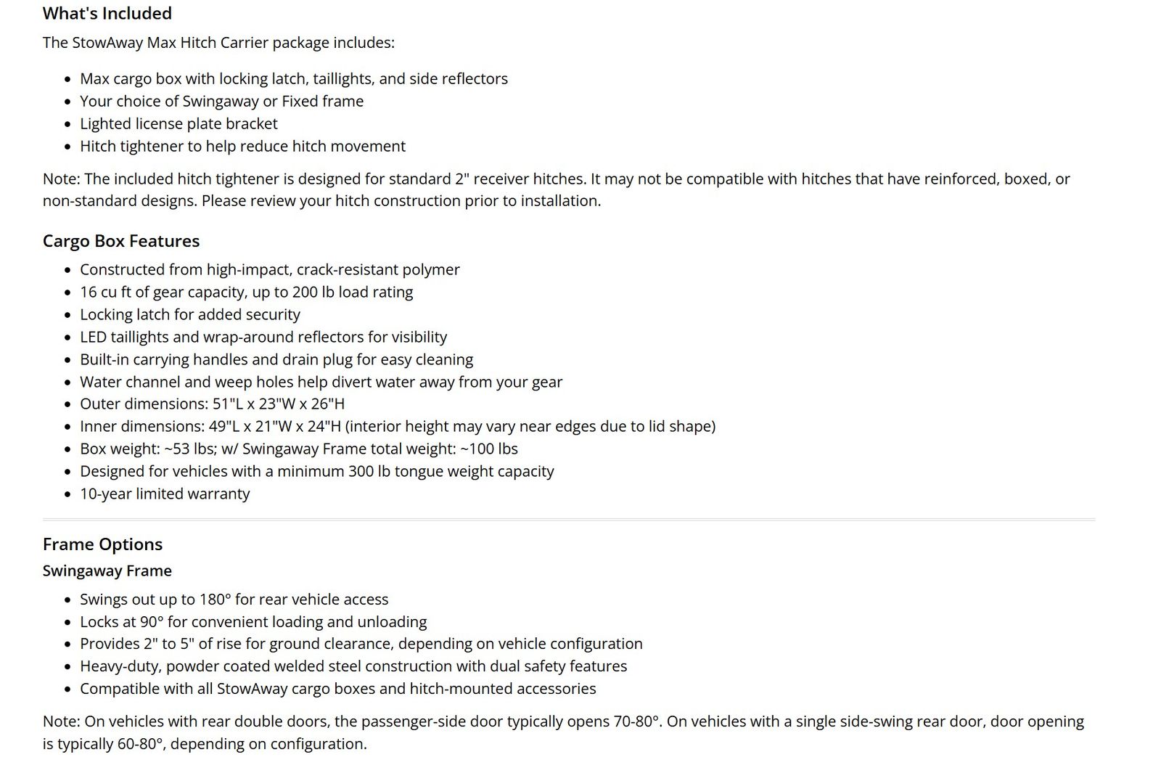This screenshot has width=1161, height=765.
Task: Click the Hitch tightener bullet text
Action: [242, 146]
